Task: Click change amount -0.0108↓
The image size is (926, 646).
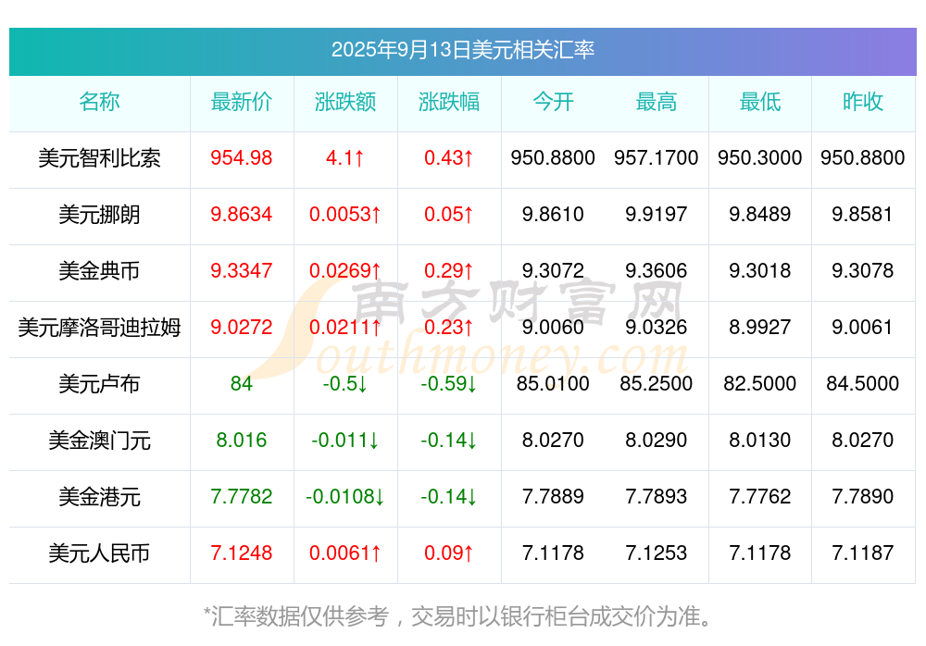Action: [x=345, y=497]
